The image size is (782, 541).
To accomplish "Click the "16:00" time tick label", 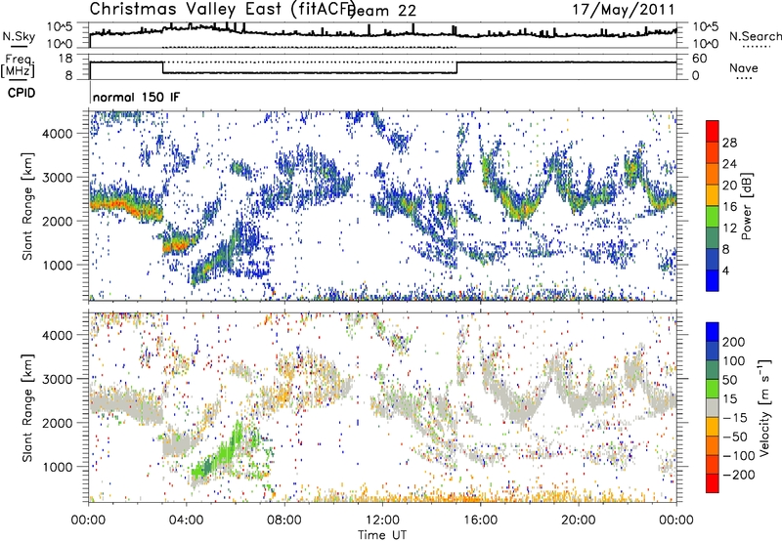I will click(480, 520).
